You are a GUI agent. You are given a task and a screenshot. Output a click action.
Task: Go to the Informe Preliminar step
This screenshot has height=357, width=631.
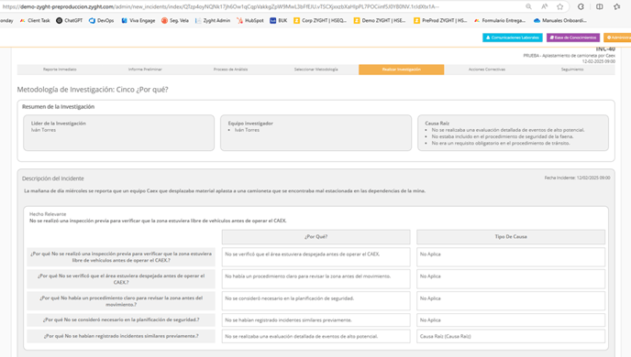click(x=145, y=70)
